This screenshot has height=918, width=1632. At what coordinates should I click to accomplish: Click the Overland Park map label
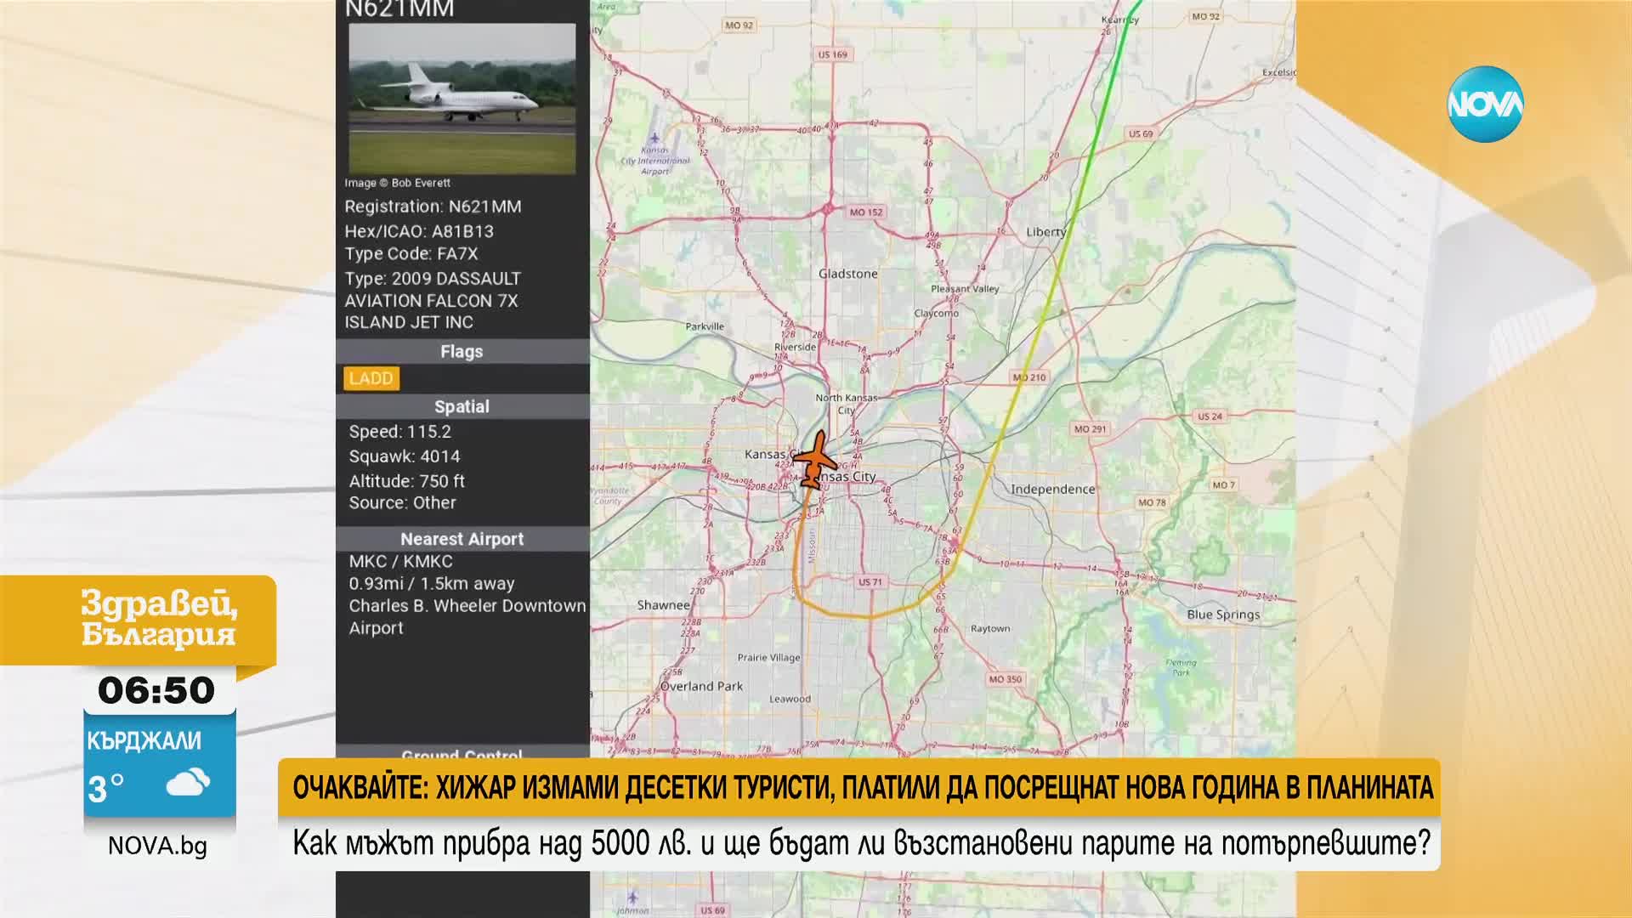tap(701, 687)
